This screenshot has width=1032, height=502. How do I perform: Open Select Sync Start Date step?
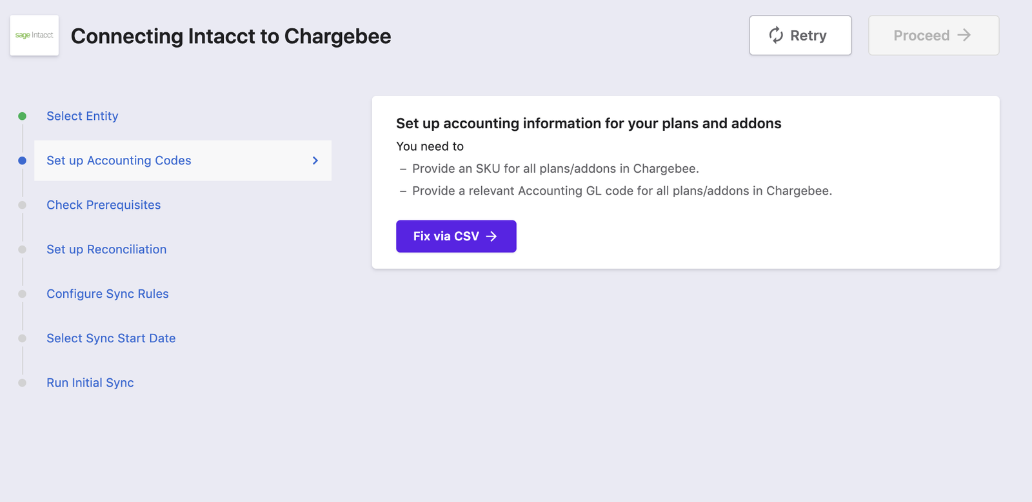pos(111,338)
